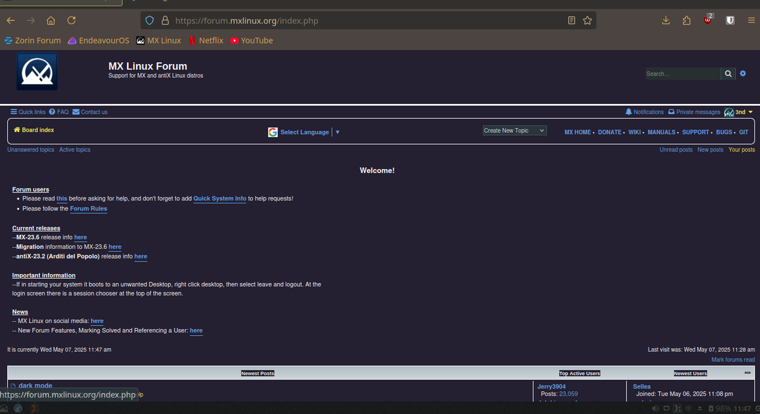Open the FAQ page
The width and height of the screenshot is (760, 414).
pyautogui.click(x=59, y=112)
